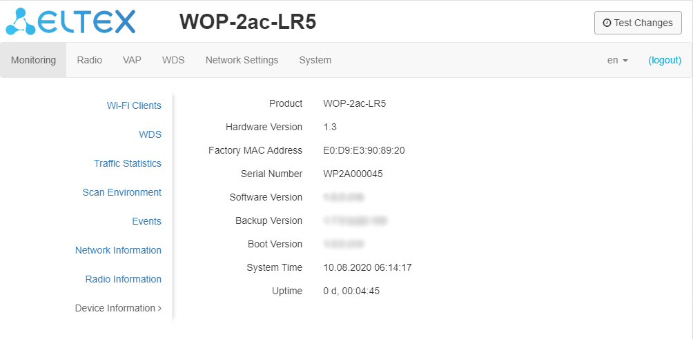The image size is (693, 339).
Task: Go to the WDS tab in the navbar
Action: coord(173,60)
